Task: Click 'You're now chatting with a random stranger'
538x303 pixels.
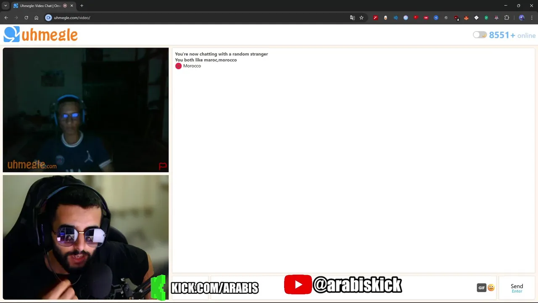Action: [222, 54]
